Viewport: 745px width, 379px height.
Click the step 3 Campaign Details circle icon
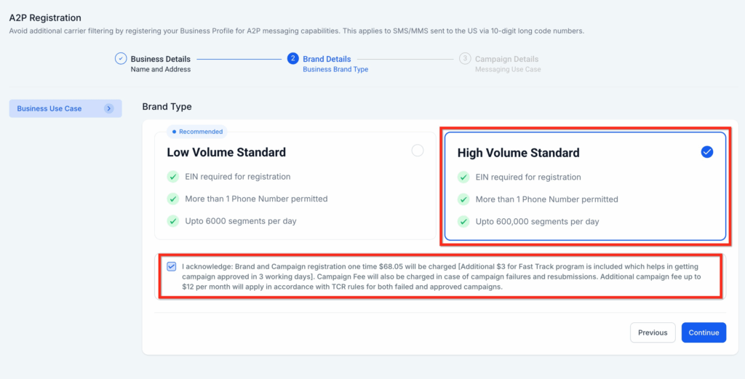click(465, 59)
